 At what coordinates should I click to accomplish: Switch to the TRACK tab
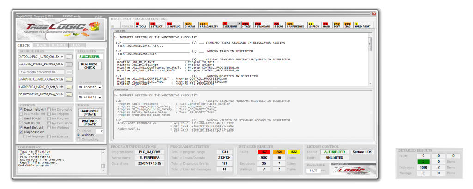click(x=41, y=45)
